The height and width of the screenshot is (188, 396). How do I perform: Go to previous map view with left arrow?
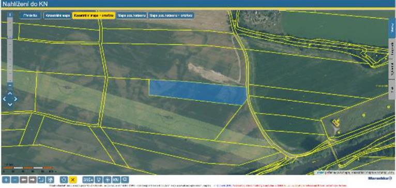point(24,180)
